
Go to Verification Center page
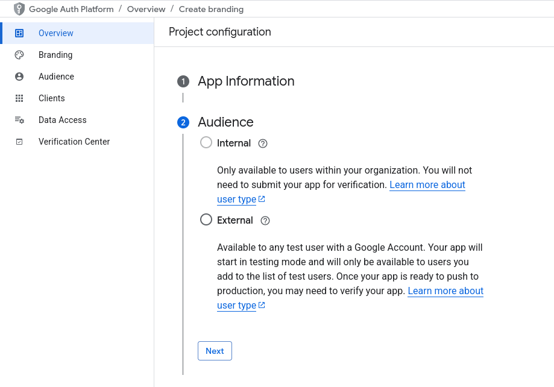pos(74,142)
